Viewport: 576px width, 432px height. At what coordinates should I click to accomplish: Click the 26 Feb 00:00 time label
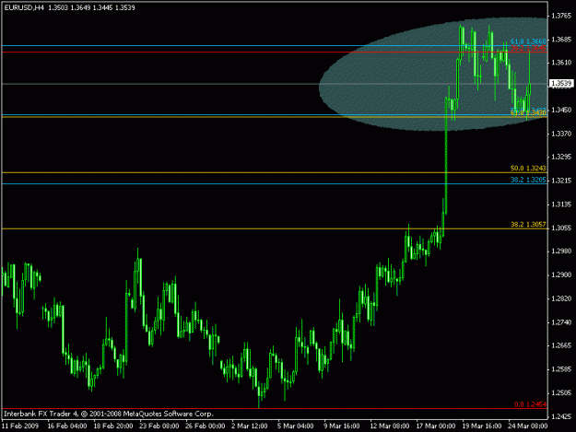click(205, 426)
